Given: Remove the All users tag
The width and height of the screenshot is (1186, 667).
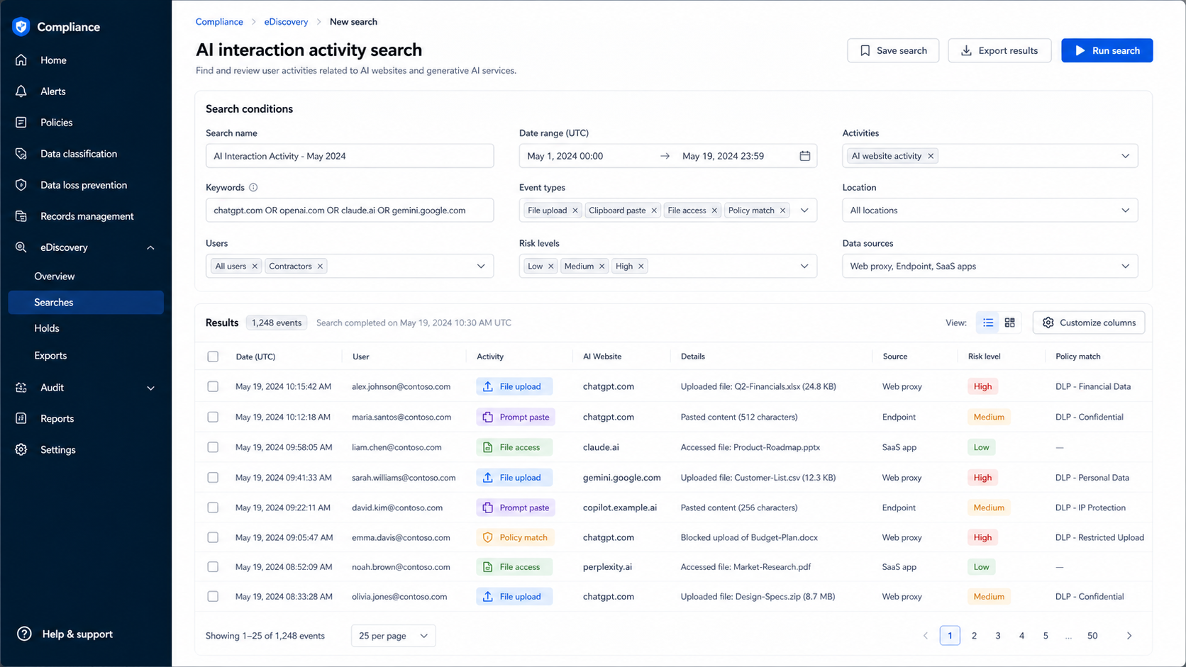Looking at the screenshot, I should point(255,267).
